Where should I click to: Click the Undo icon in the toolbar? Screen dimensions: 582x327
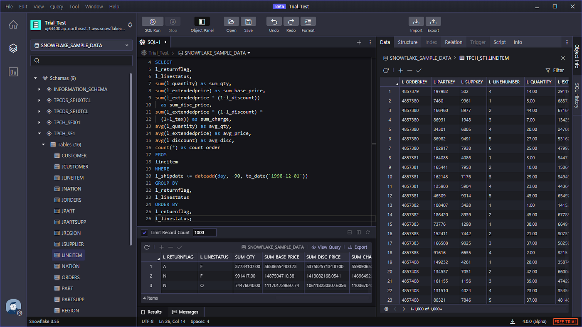tap(274, 21)
